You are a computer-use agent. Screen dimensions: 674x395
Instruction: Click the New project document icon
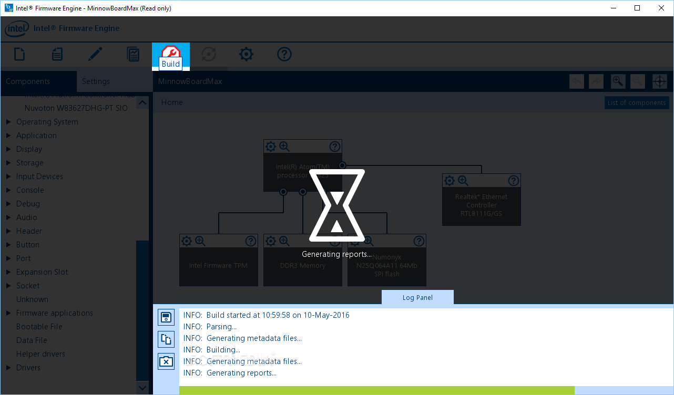pos(19,54)
